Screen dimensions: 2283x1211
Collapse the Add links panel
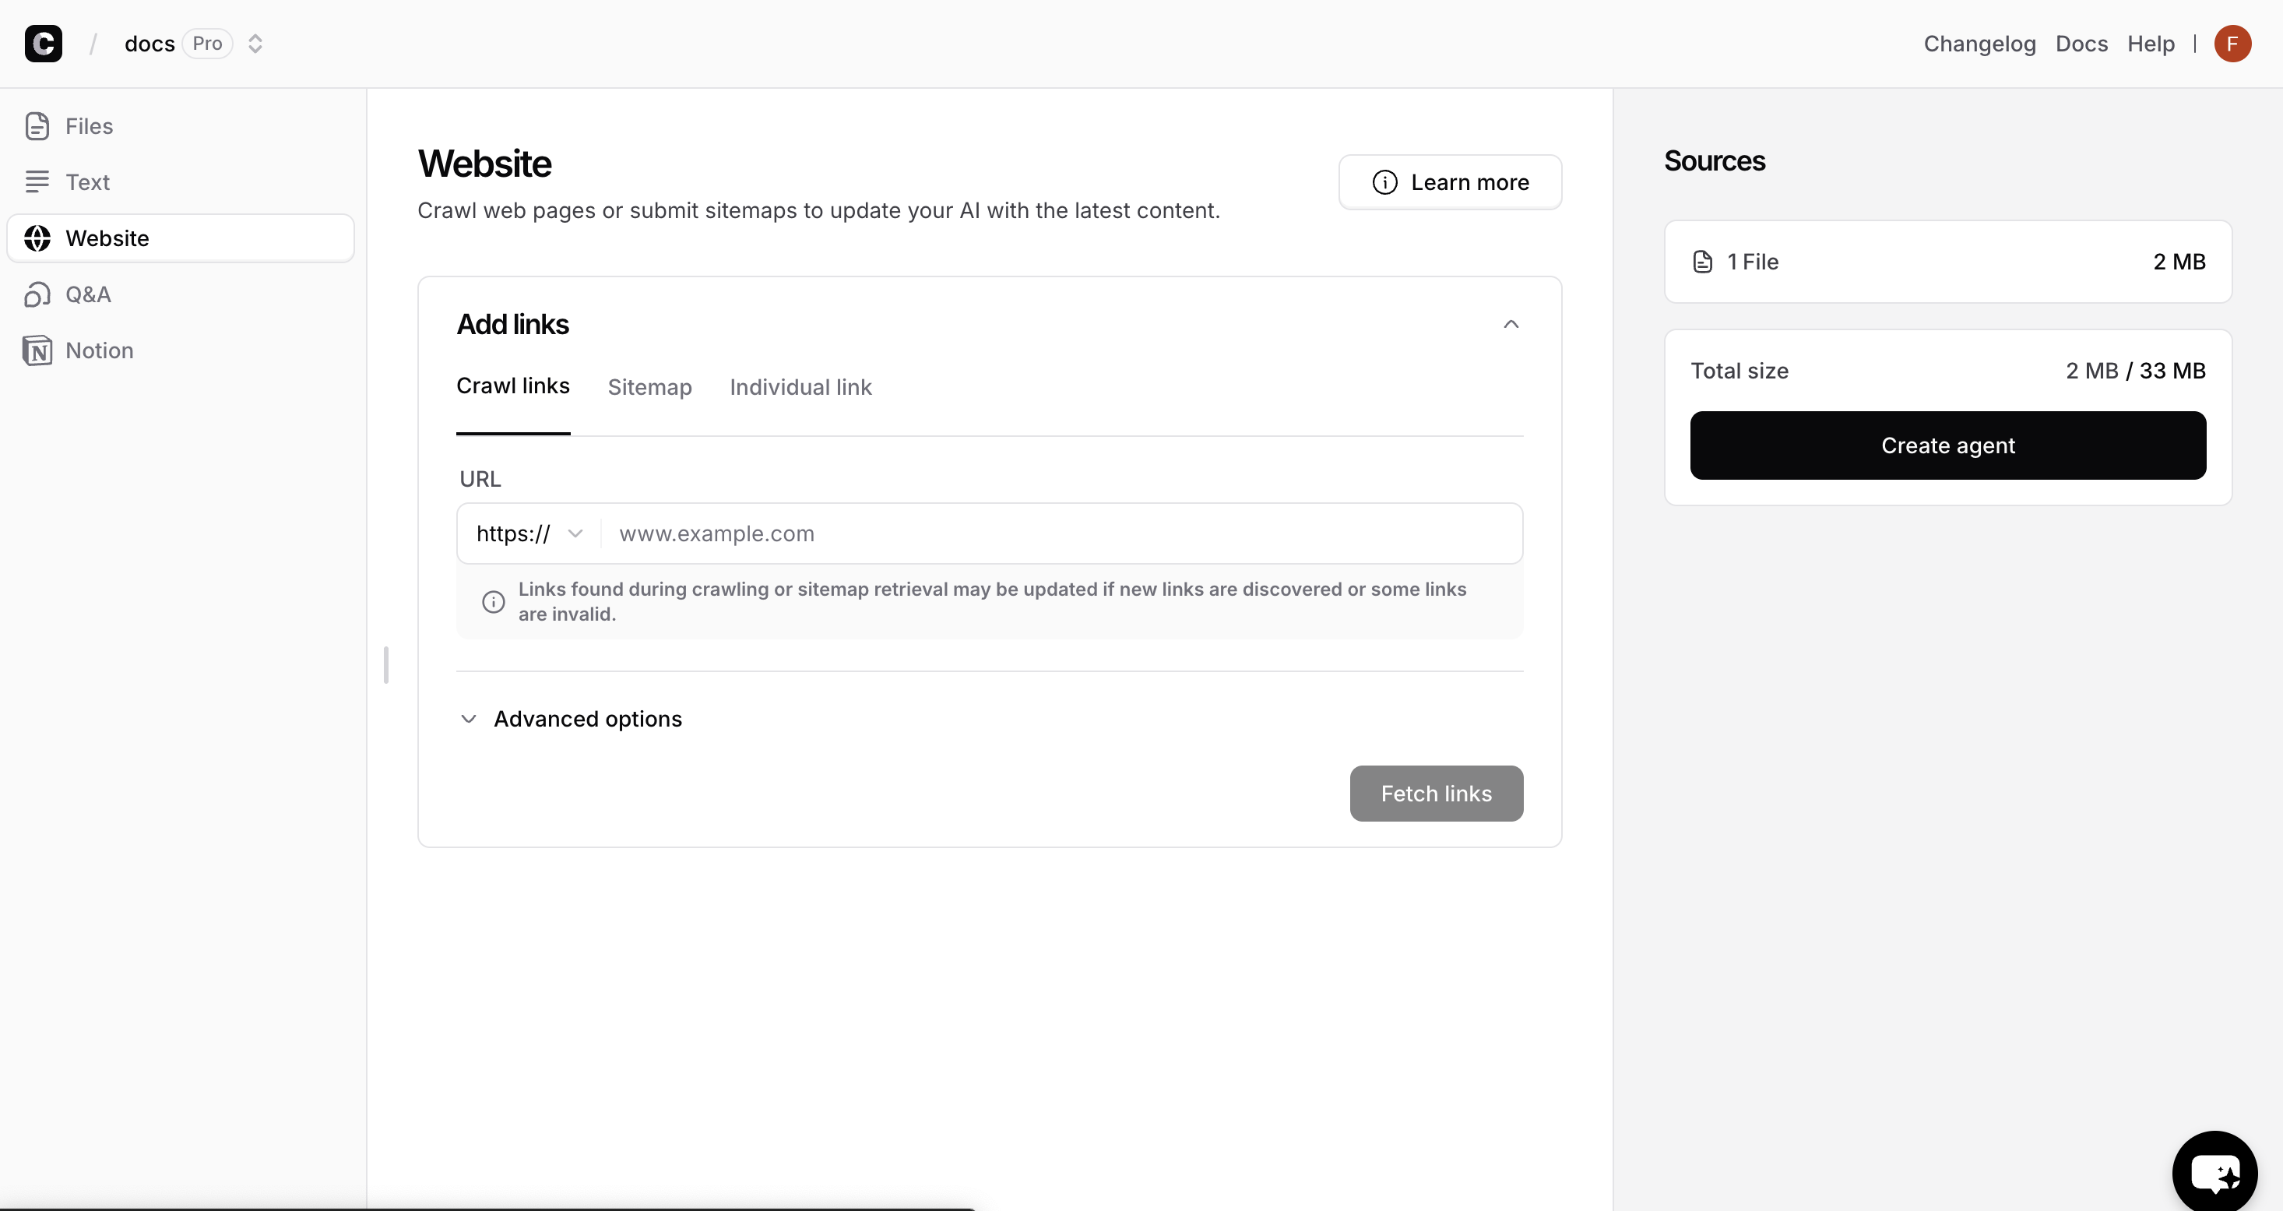click(1511, 324)
